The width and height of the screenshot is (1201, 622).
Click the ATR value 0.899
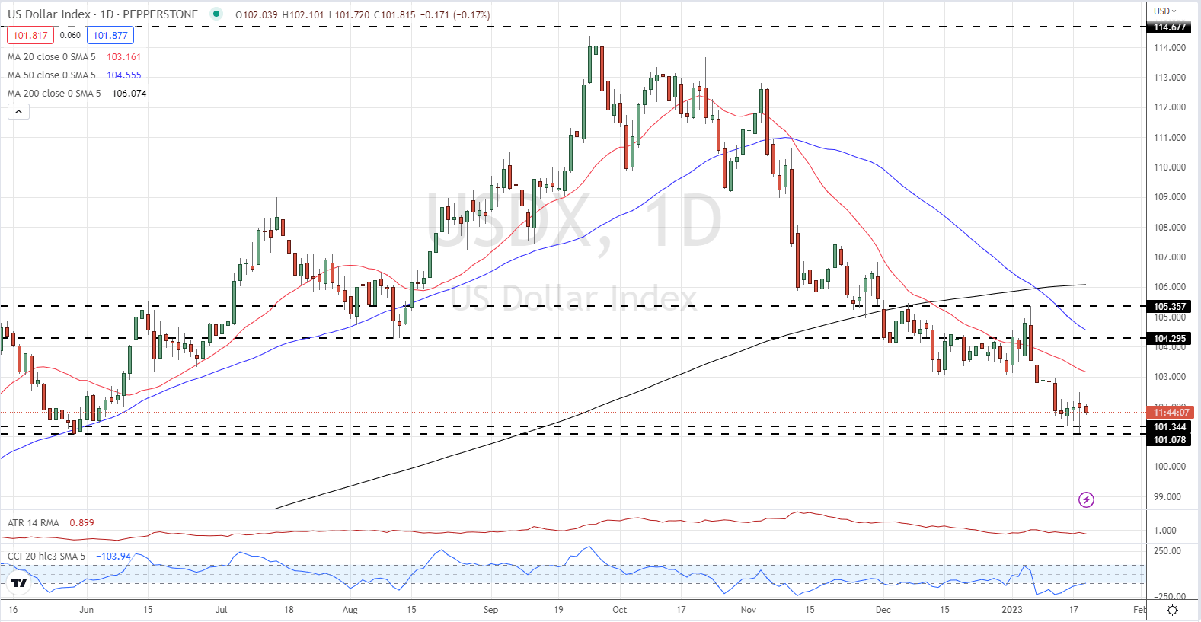tap(81, 523)
